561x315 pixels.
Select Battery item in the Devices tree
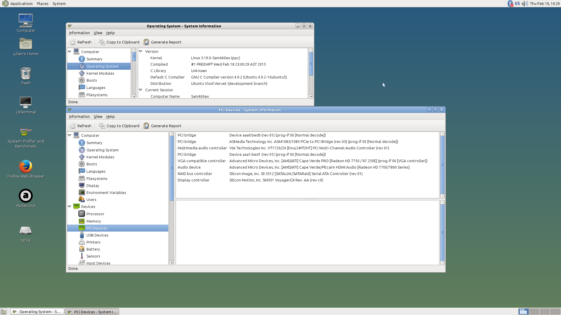(93, 249)
